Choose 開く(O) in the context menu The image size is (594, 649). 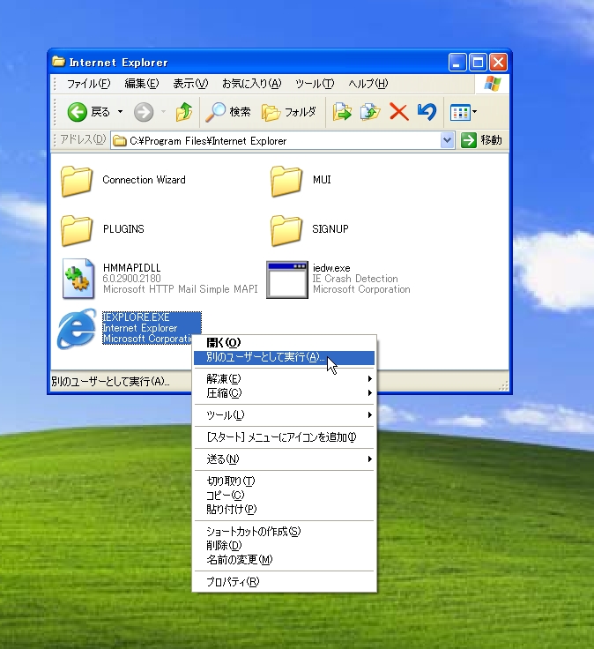point(284,343)
